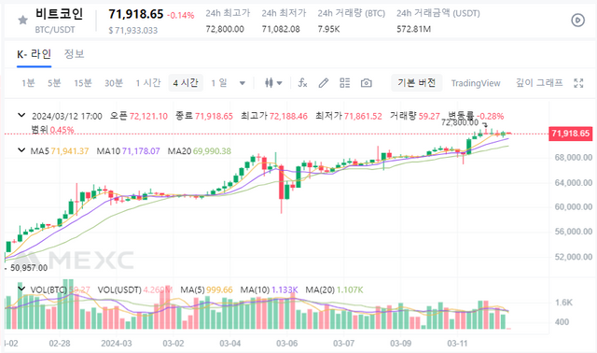Select the 1분 interval

(28, 83)
